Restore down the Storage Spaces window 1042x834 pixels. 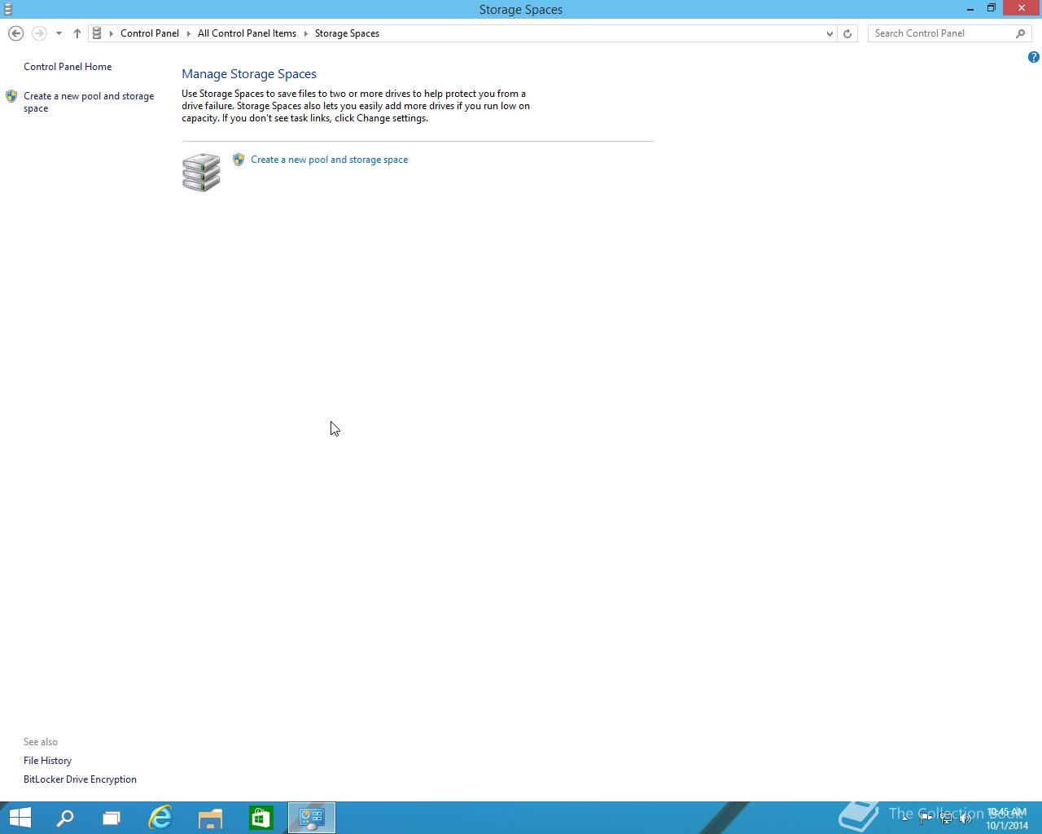point(992,9)
